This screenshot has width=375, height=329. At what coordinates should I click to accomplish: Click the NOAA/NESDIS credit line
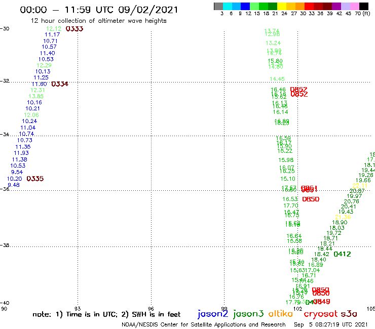204,325
